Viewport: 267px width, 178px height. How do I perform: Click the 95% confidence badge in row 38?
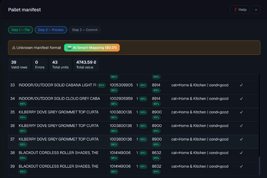(x=23, y=158)
